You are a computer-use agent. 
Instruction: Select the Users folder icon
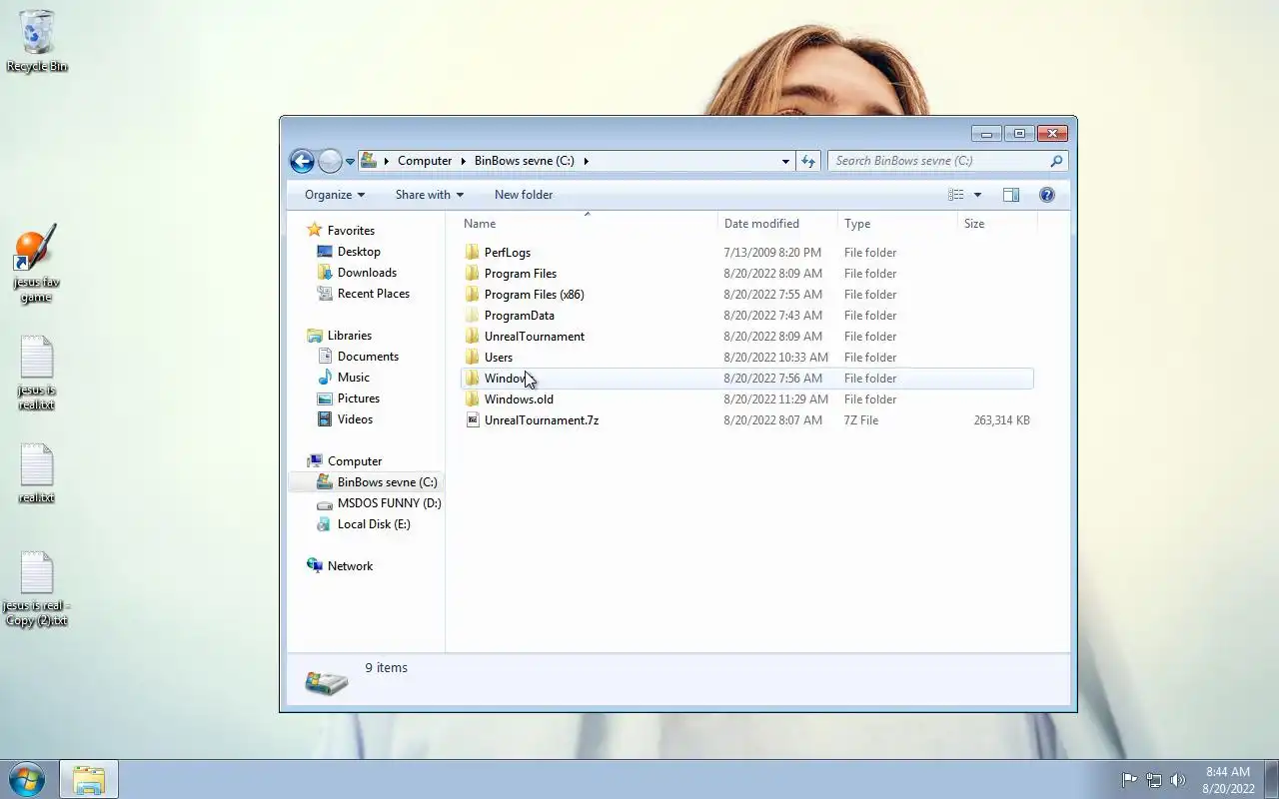[x=473, y=358]
